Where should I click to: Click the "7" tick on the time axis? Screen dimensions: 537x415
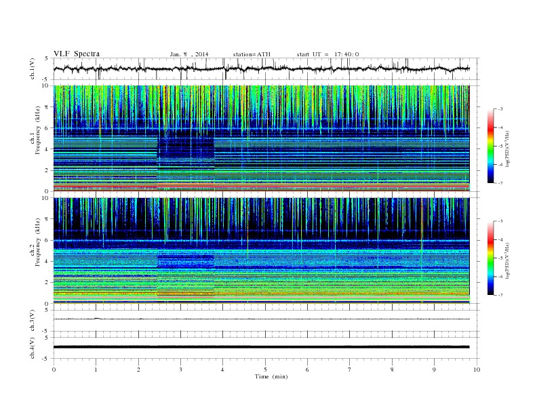[x=350, y=370]
